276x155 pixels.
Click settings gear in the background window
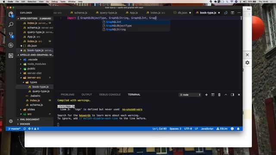click(247, 62)
